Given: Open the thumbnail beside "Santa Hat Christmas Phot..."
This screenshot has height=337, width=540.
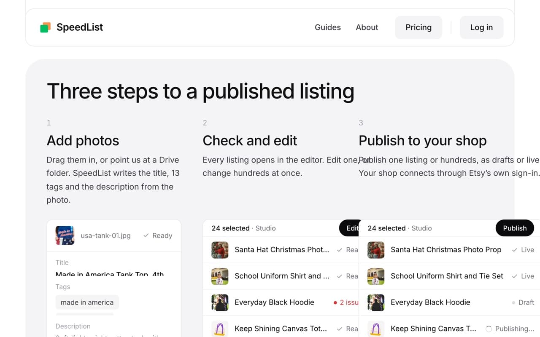Looking at the screenshot, I should coord(220,250).
